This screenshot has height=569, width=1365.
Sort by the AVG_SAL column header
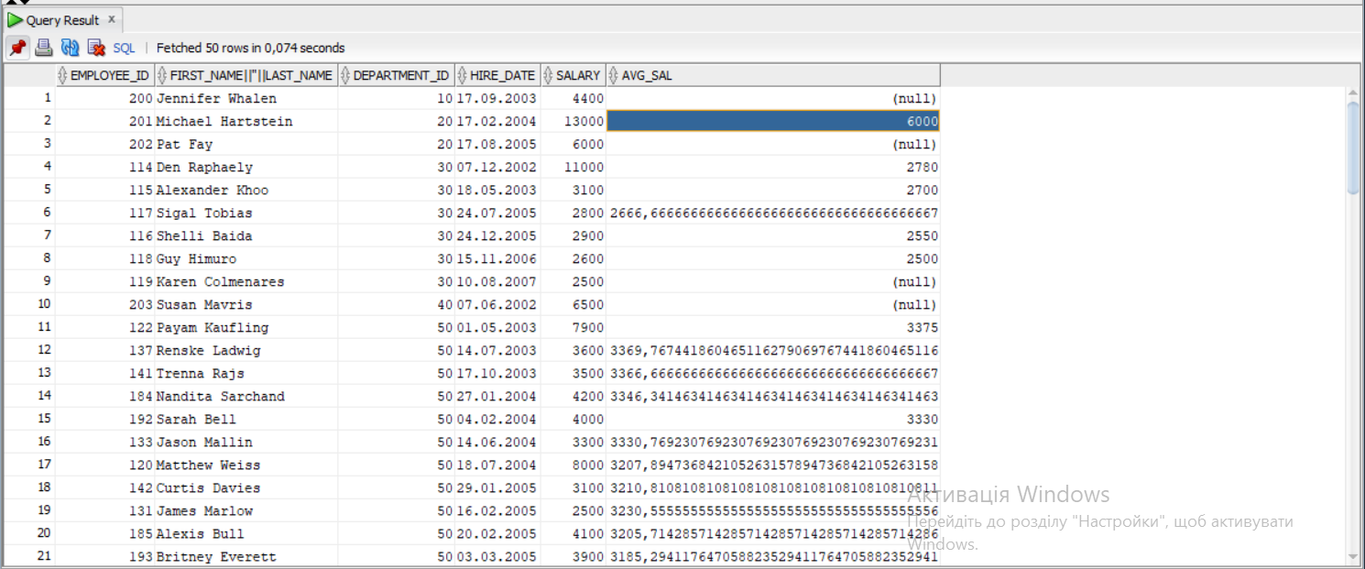point(773,75)
